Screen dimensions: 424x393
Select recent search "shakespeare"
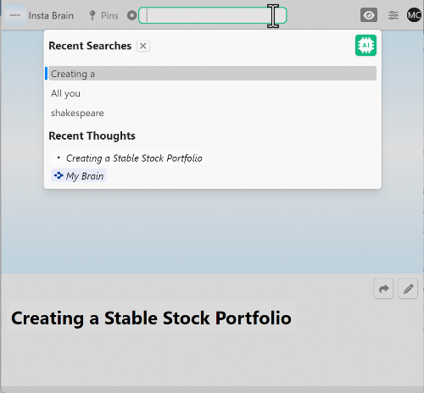tap(77, 113)
